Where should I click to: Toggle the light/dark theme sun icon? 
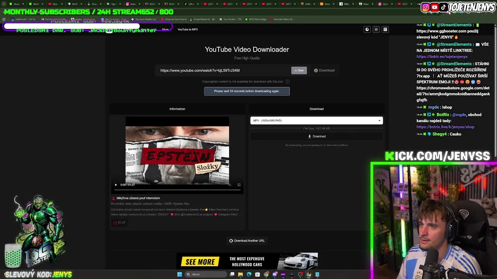[x=376, y=29]
